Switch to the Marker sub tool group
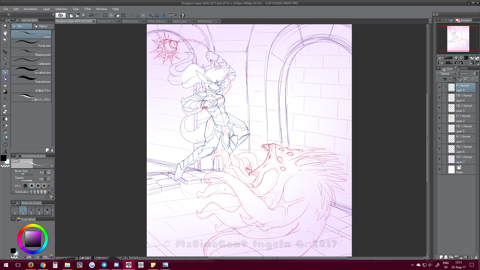The width and height of the screenshot is (480, 270). point(43,26)
